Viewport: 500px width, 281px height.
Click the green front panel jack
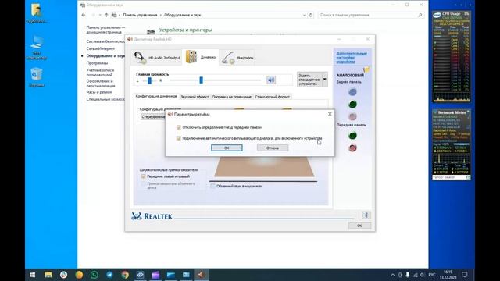point(352,135)
